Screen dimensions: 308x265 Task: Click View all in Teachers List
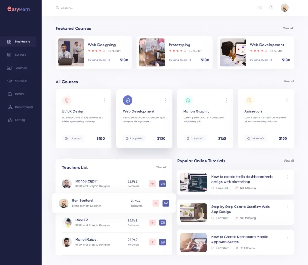pyautogui.click(x=161, y=167)
